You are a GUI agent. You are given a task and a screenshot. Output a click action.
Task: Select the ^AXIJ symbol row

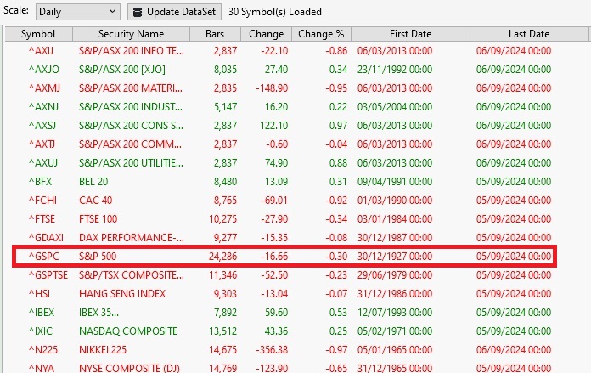pos(290,50)
